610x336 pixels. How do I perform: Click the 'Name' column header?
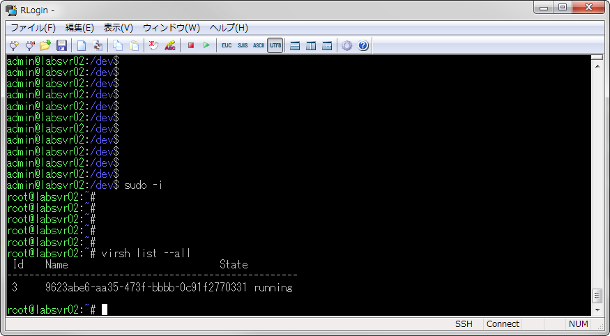pyautogui.click(x=56, y=265)
